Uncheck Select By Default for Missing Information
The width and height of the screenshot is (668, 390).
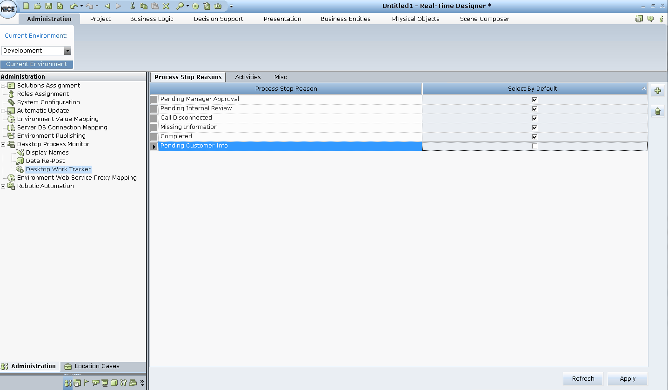(534, 128)
